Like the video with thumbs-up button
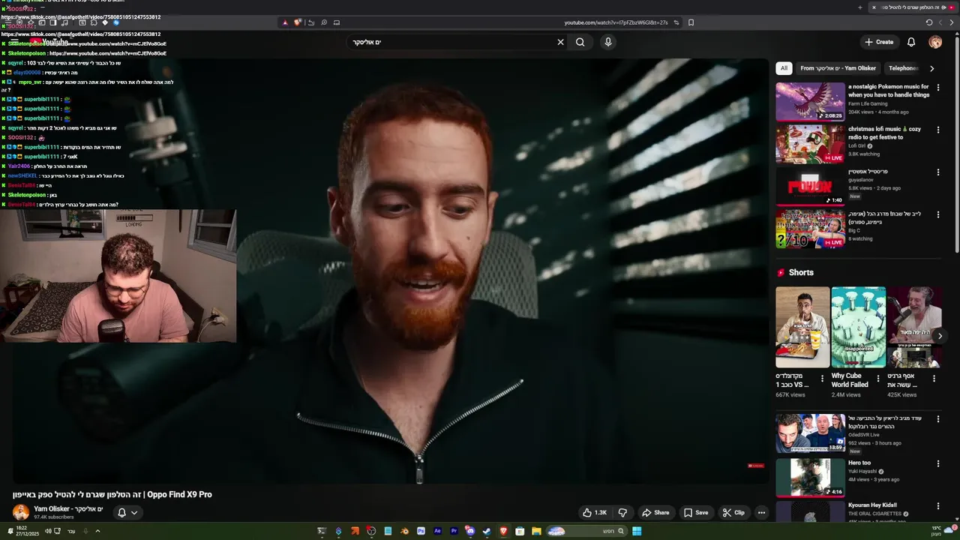Viewport: 960px width, 540px height. [x=595, y=513]
